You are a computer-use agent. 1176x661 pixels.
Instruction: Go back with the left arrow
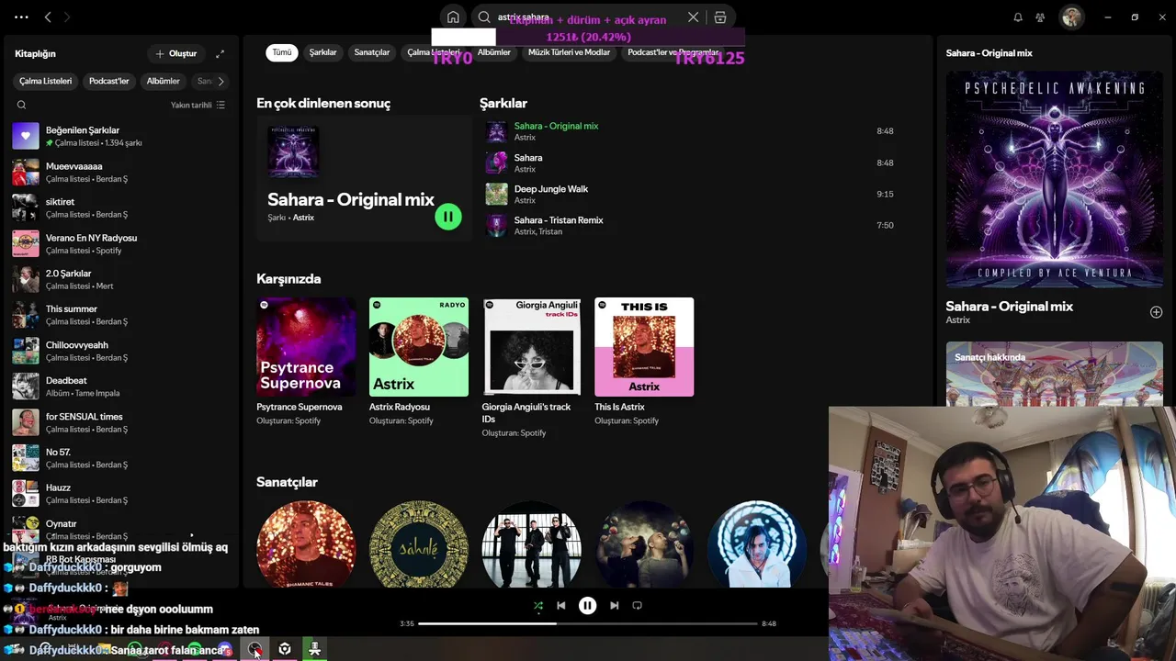point(48,17)
